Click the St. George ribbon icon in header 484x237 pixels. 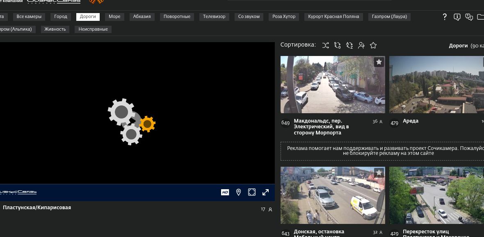pos(96,2)
